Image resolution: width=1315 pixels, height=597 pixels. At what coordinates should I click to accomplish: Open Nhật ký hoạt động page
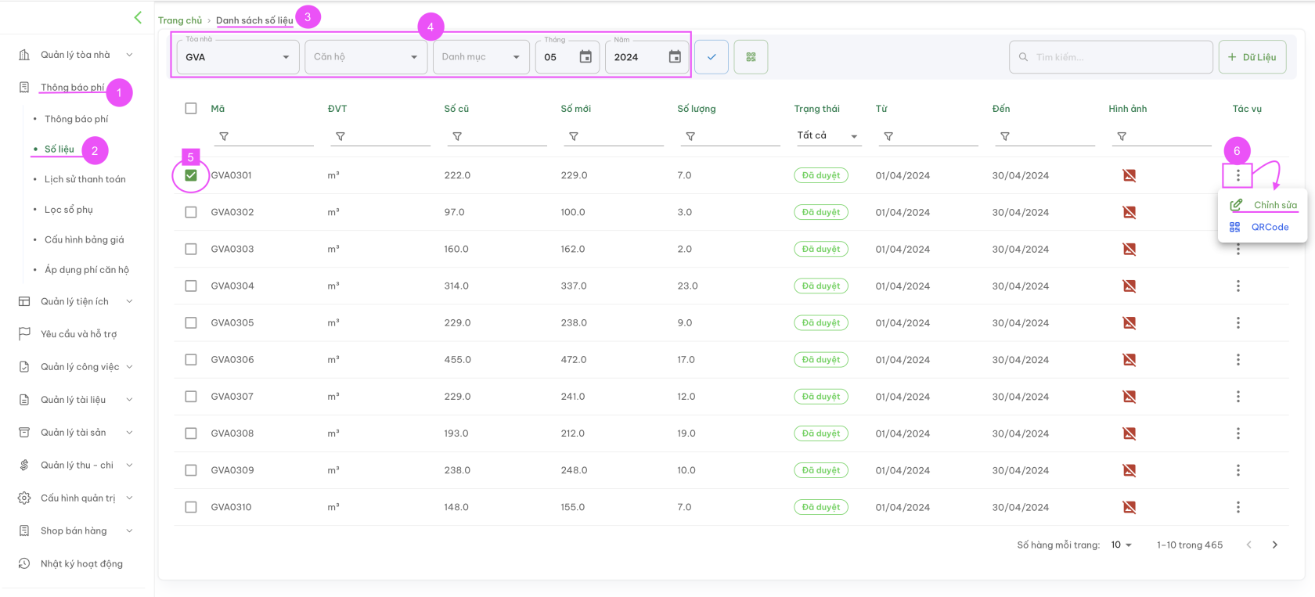point(81,563)
